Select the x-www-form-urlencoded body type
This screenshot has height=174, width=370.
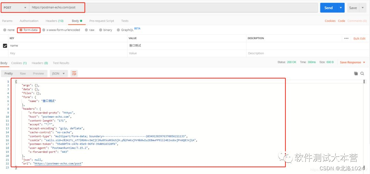[61, 30]
